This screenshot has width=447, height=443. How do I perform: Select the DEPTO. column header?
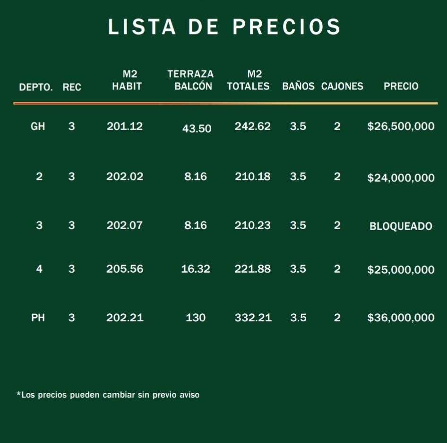(x=36, y=87)
